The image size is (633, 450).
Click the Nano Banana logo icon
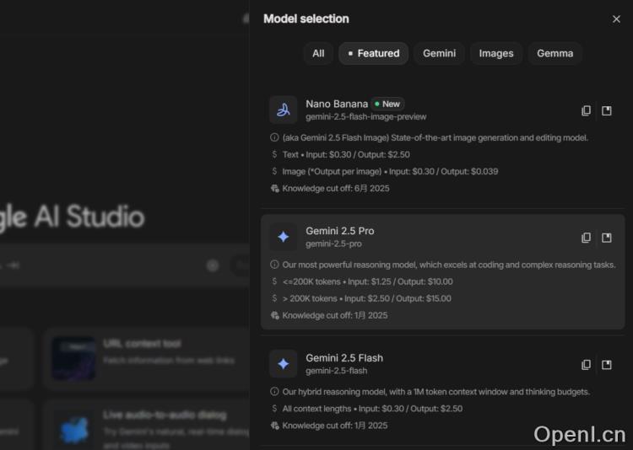[x=284, y=110]
